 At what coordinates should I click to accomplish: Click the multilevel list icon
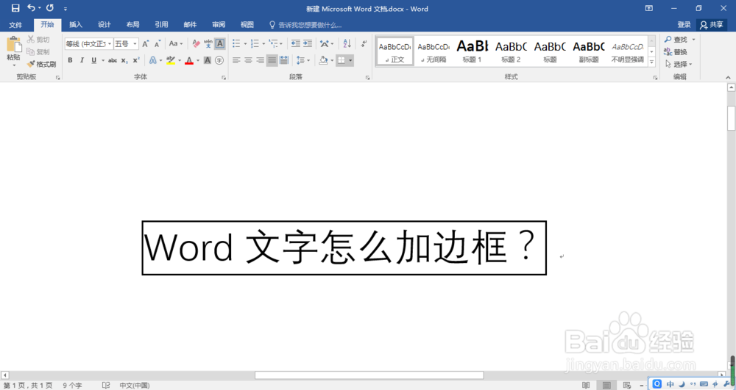coord(273,43)
